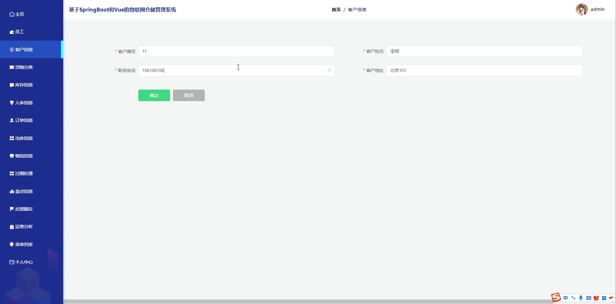Click the 个人中心 card icon
Image resolution: width=616 pixels, height=304 pixels.
(12, 262)
